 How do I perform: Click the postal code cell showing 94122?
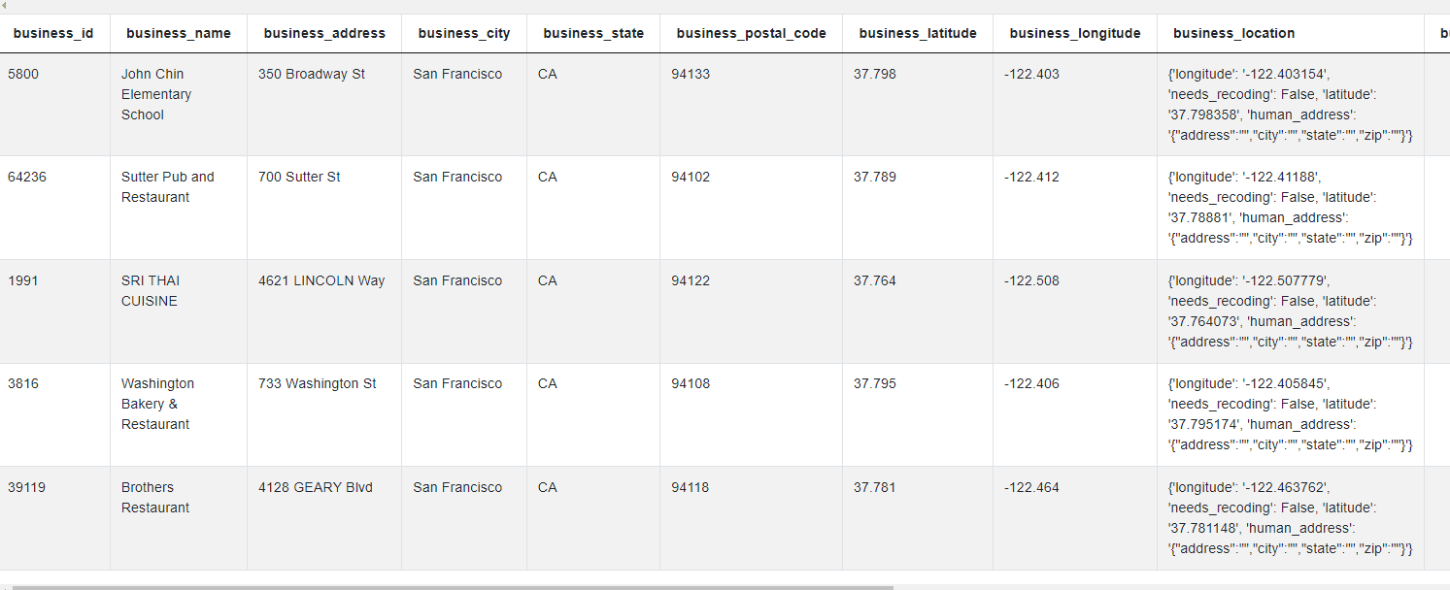[x=691, y=280]
